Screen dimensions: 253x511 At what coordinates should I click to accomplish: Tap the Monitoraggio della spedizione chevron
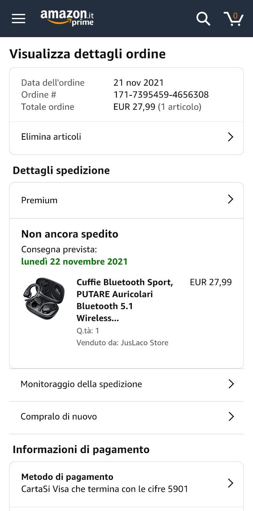click(x=231, y=384)
